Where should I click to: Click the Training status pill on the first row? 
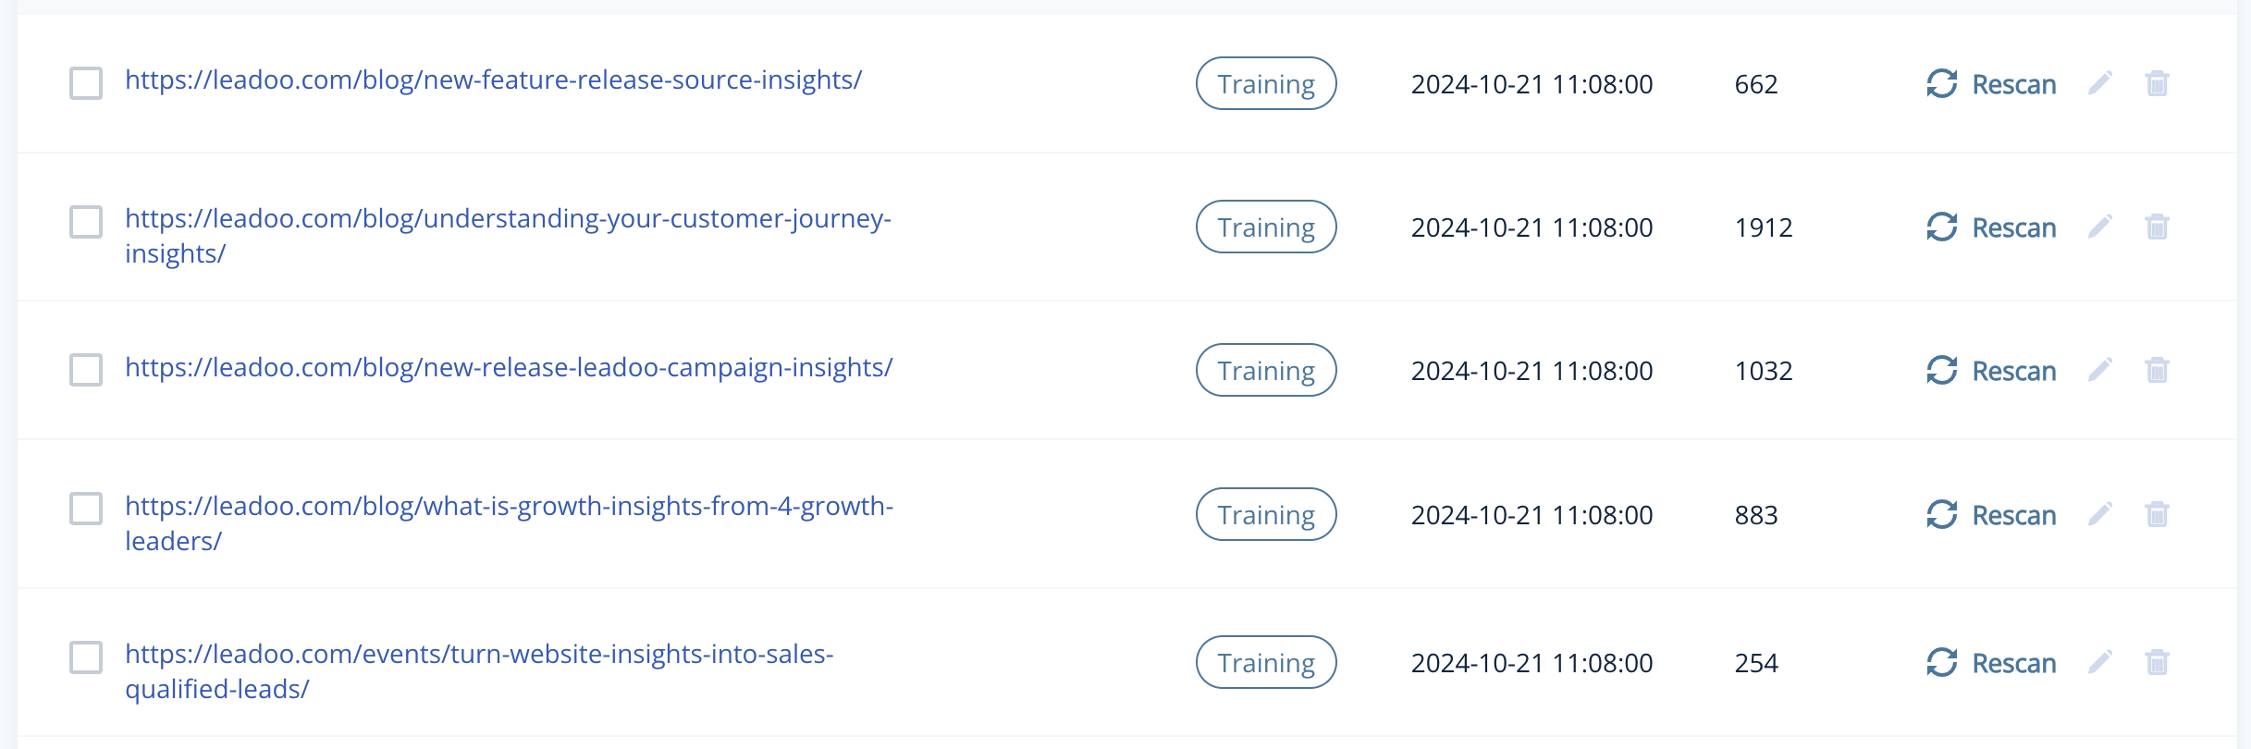[x=1265, y=83]
